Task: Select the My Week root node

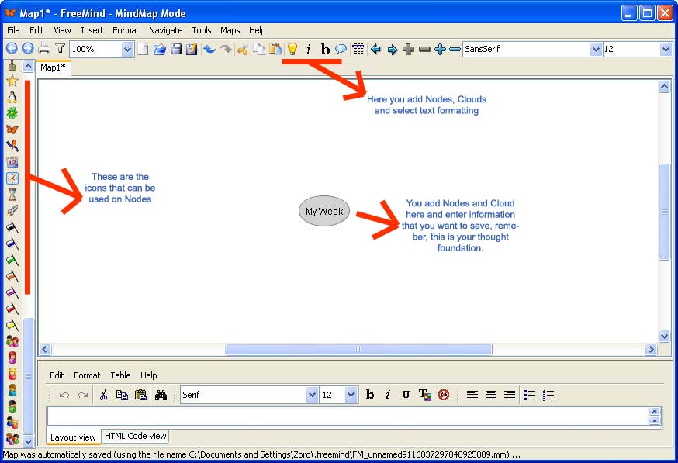Action: [324, 211]
